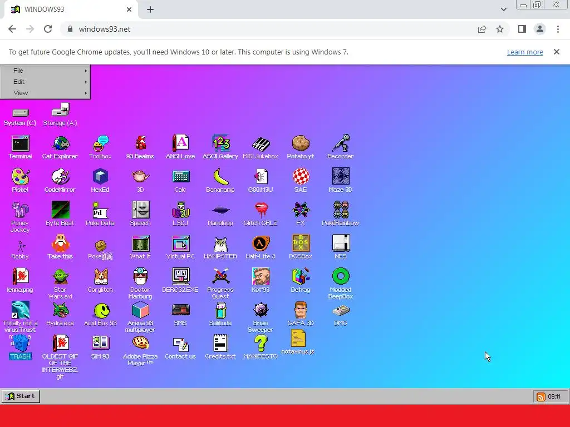Open the DOSBox icon
570x427 pixels.
coord(300,247)
